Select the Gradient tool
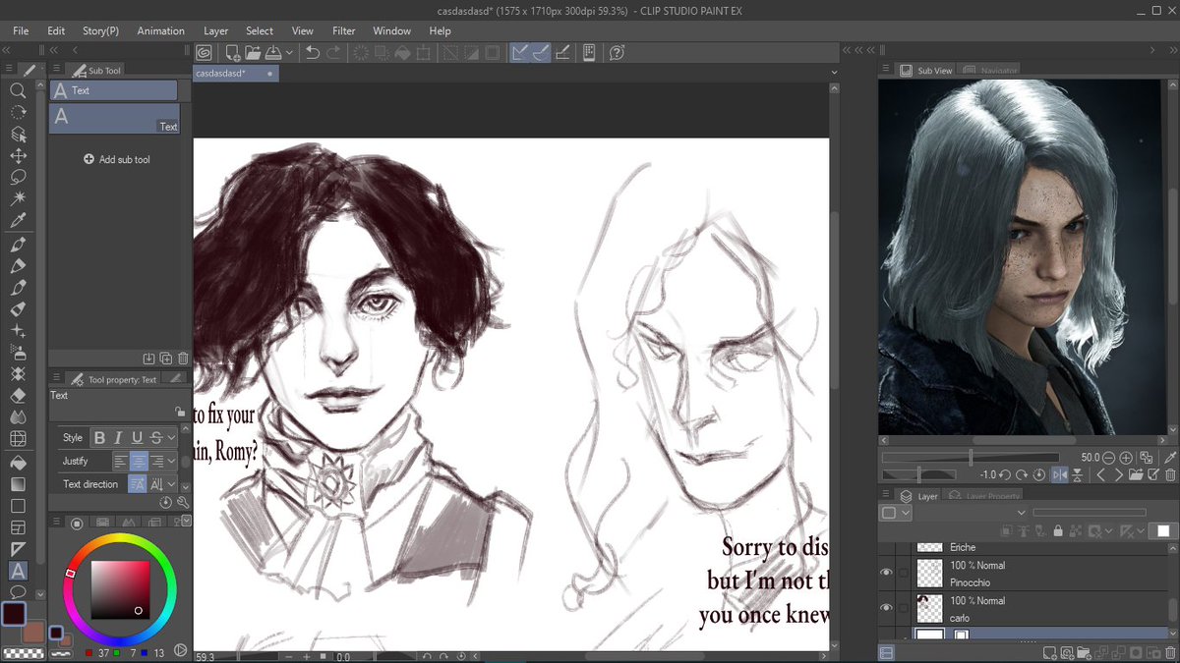Screen dimensions: 1180x663 [17, 484]
